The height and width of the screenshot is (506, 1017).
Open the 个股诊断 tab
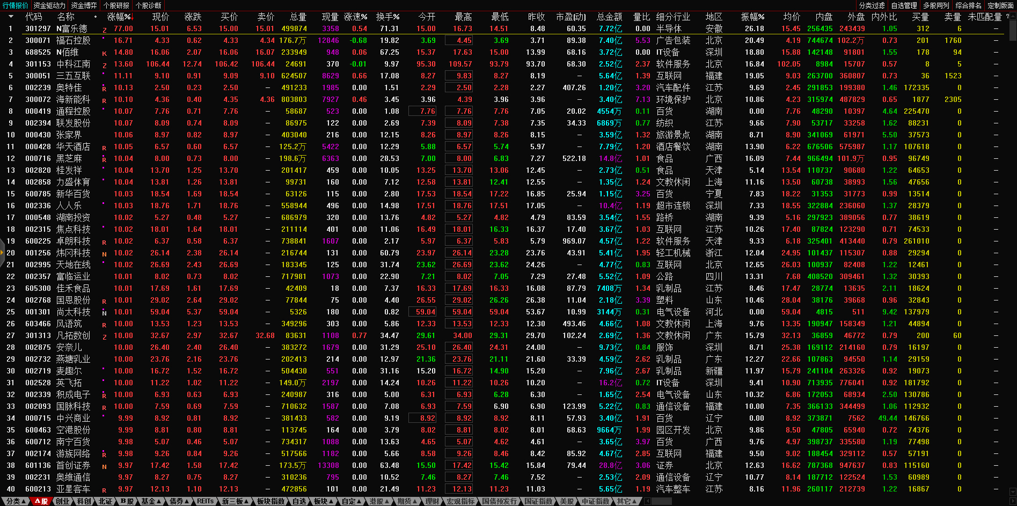coord(149,5)
